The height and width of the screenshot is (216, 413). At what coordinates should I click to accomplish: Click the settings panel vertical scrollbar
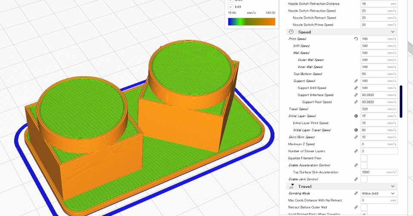401,101
